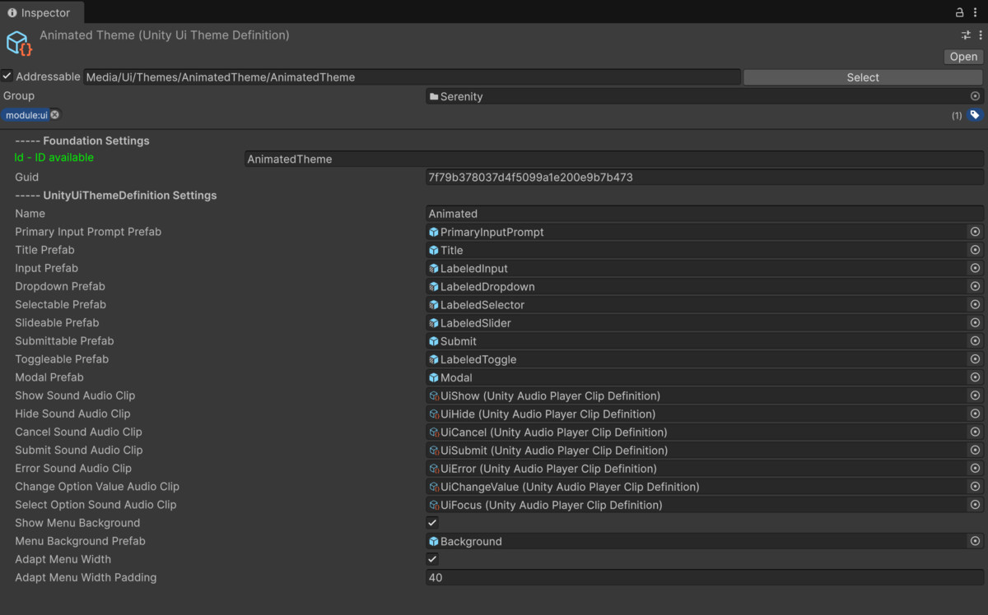
Task: Click the lock icon in Inspector header
Action: coord(959,12)
